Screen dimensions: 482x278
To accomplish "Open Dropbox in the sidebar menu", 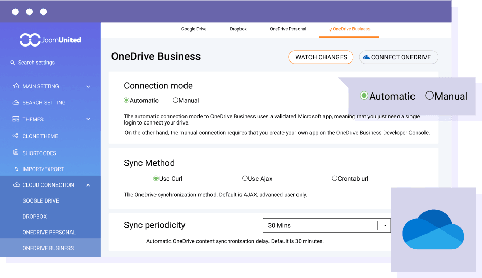I will [x=35, y=217].
